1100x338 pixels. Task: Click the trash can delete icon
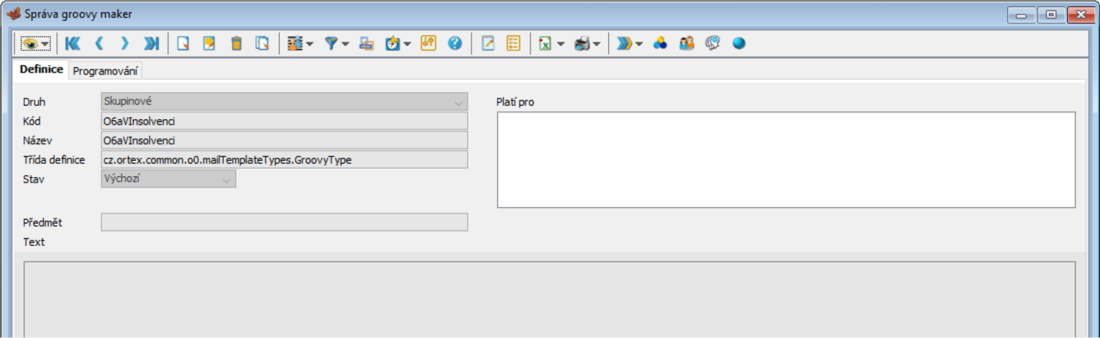[236, 44]
